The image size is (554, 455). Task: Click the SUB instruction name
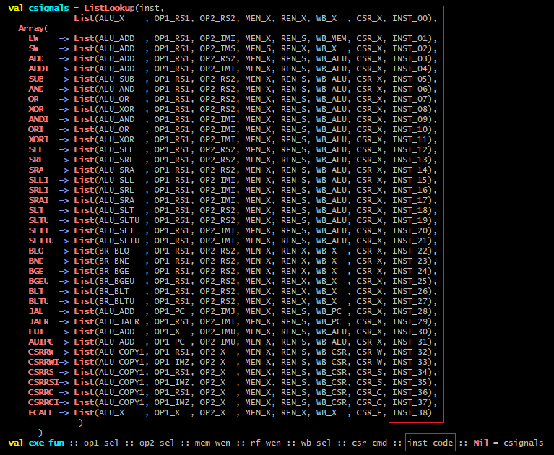click(x=36, y=79)
